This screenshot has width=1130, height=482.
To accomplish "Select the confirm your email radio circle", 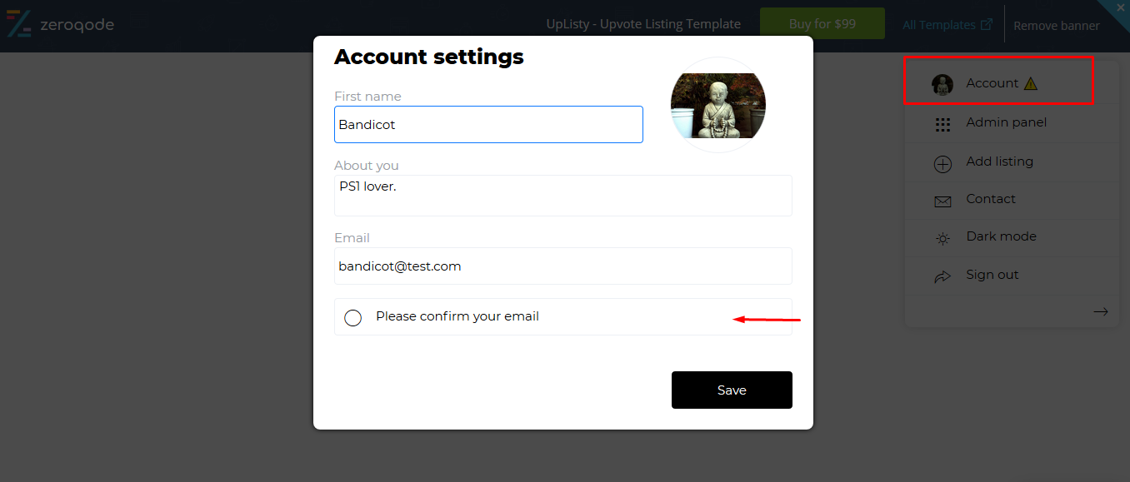I will tap(353, 318).
